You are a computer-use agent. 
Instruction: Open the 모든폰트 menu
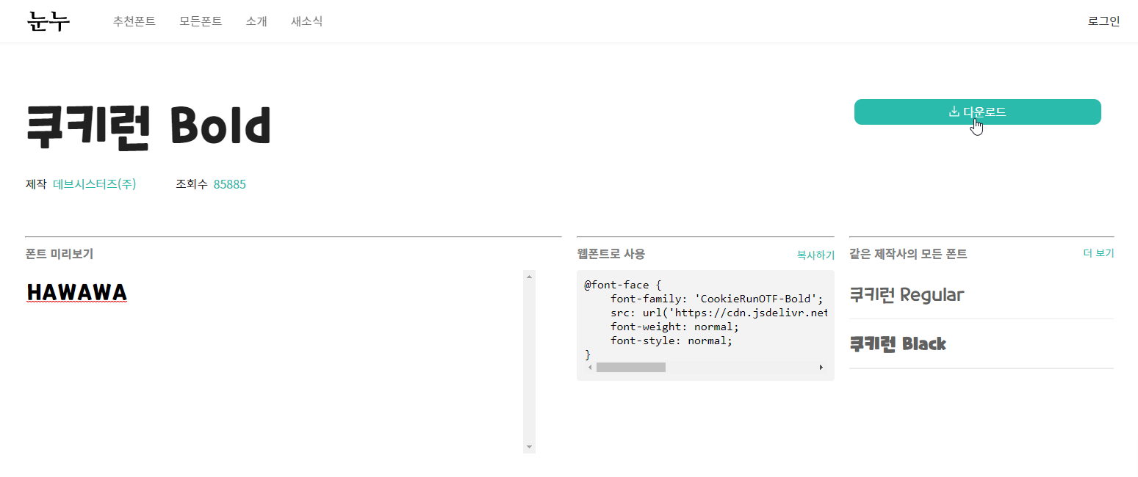pyautogui.click(x=201, y=21)
